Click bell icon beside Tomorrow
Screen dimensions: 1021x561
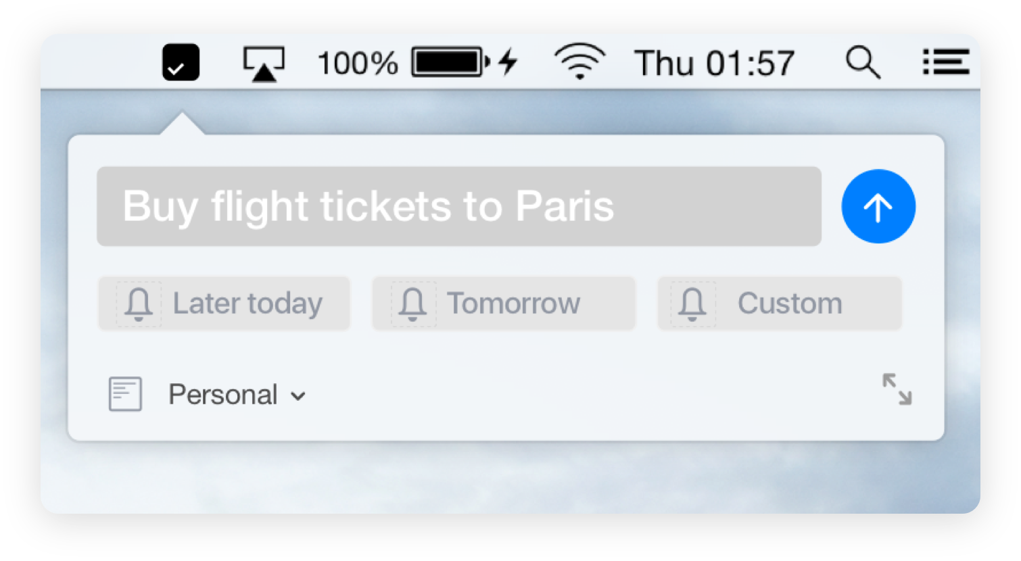(412, 304)
